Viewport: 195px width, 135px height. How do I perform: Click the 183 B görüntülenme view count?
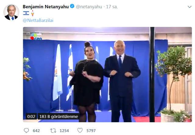click(x=58, y=117)
